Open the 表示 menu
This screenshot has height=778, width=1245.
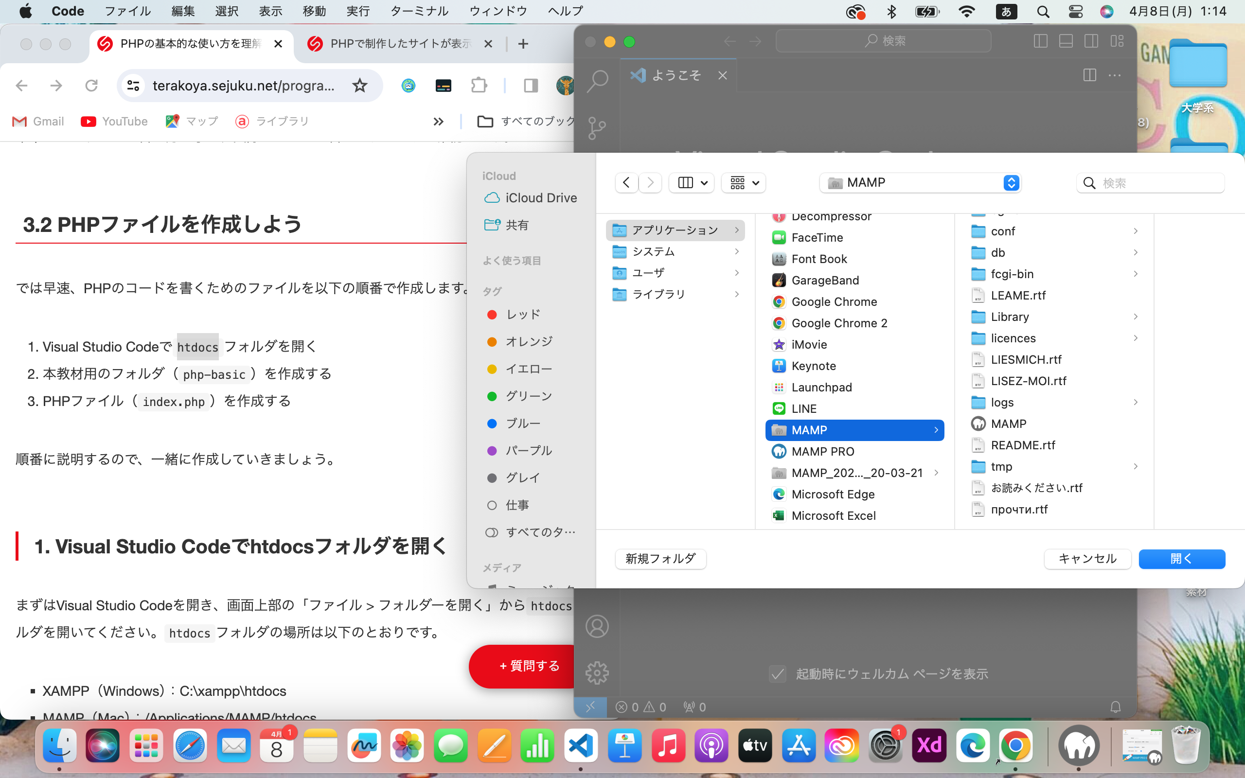coord(270,11)
